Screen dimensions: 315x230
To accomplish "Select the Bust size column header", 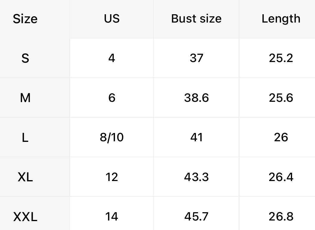I will 196,19.
